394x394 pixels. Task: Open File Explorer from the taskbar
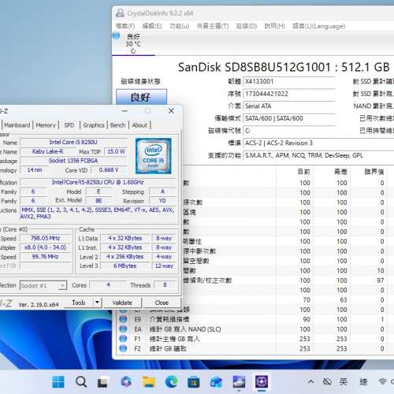click(x=149, y=381)
